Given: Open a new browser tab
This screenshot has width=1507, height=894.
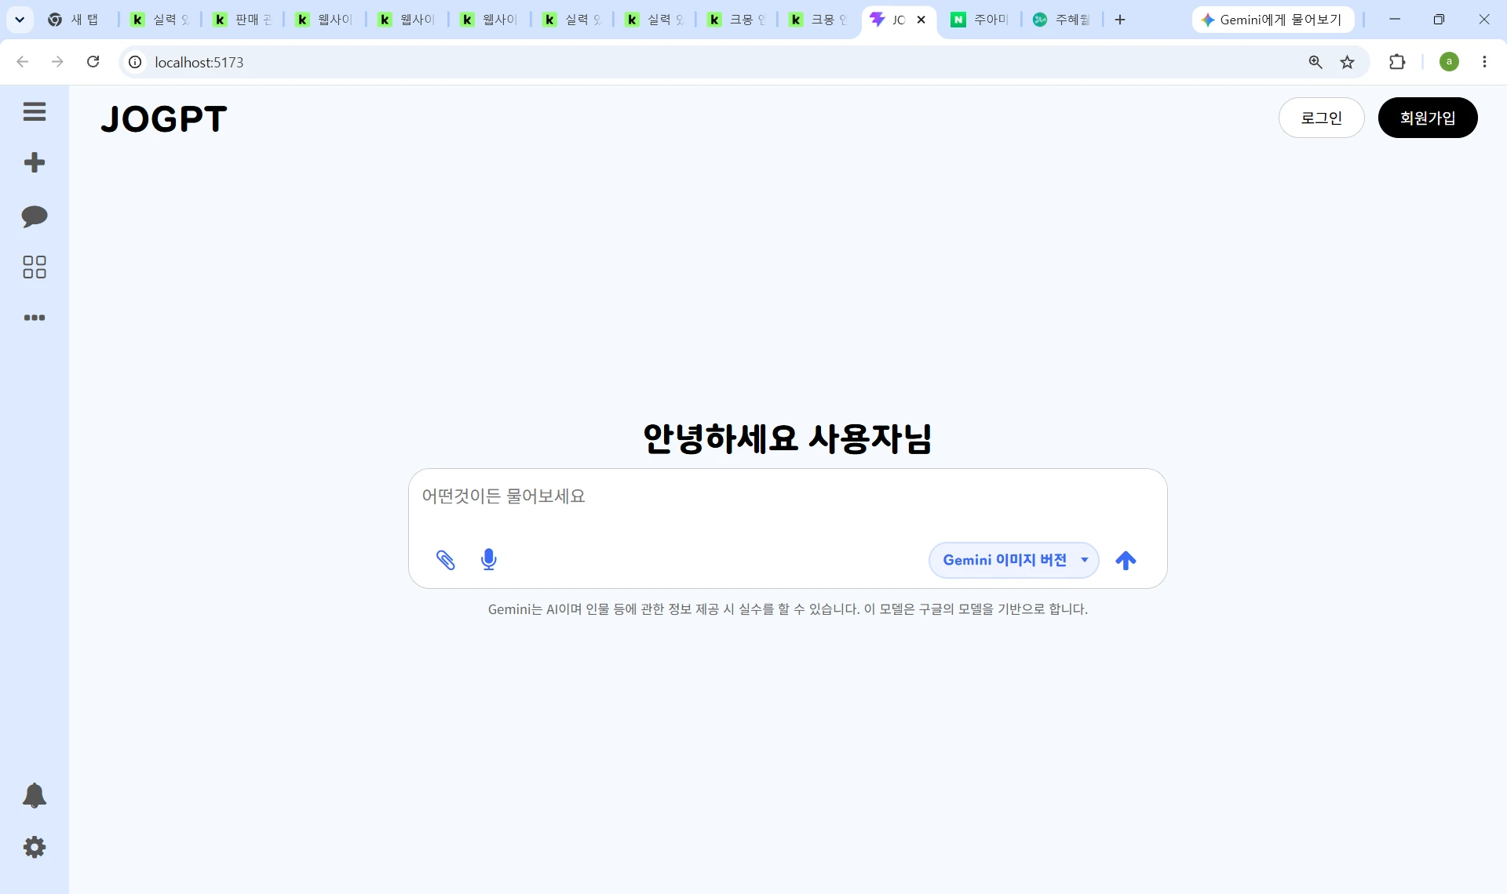Looking at the screenshot, I should [x=1120, y=20].
